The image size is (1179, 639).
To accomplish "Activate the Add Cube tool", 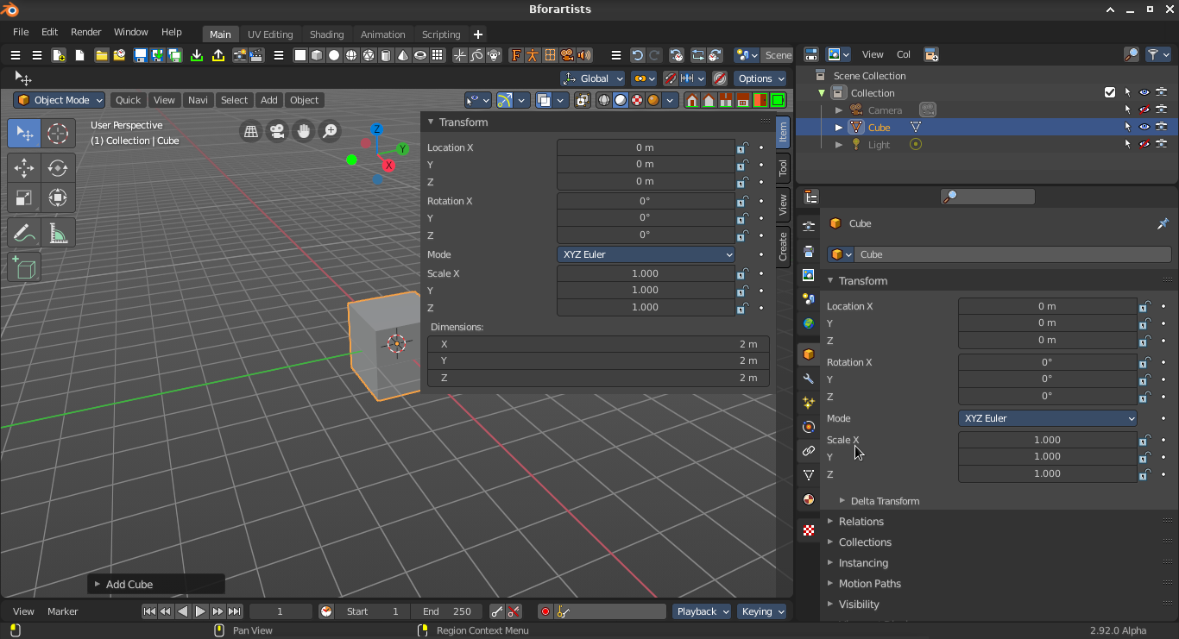I will pyautogui.click(x=24, y=268).
